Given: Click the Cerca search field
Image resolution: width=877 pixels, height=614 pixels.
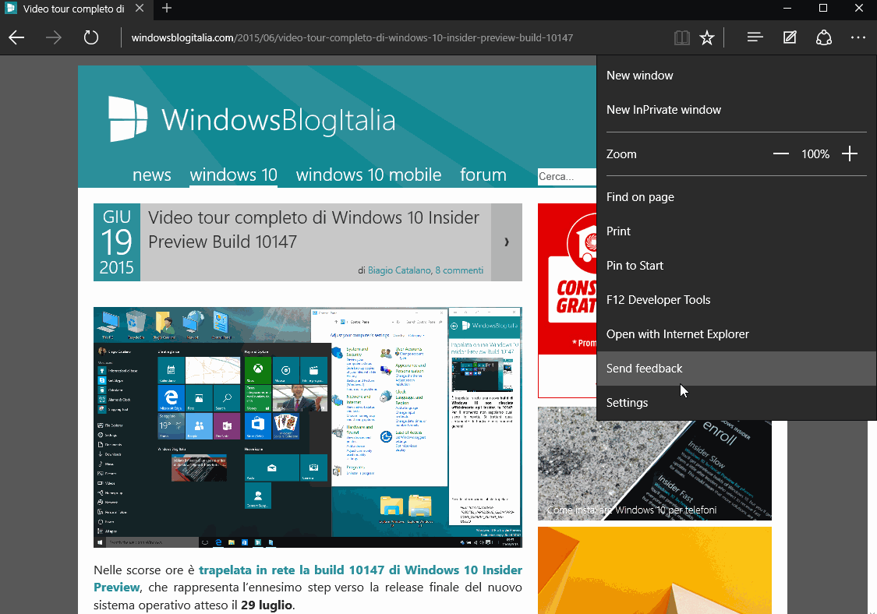Looking at the screenshot, I should [567, 176].
